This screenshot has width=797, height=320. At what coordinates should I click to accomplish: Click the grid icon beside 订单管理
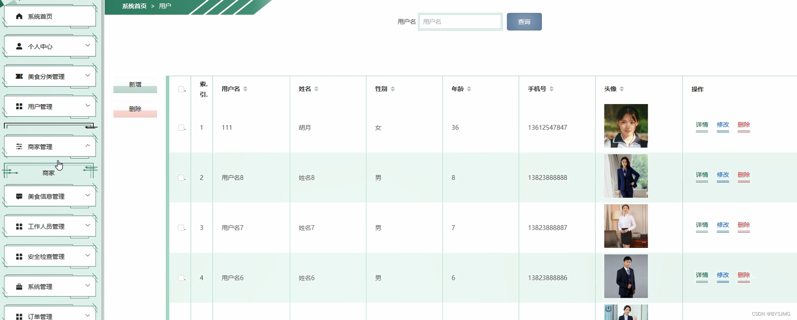click(x=19, y=317)
